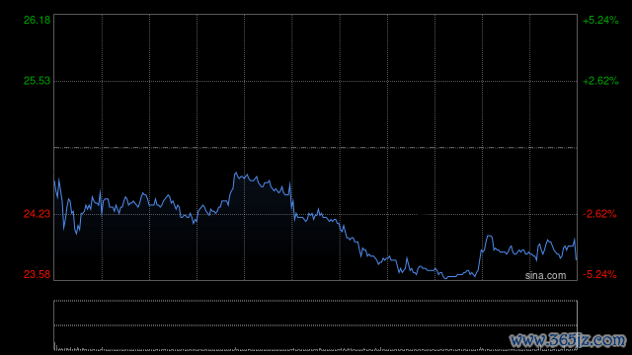Click the 25.53 price axis label

pyautogui.click(x=38, y=81)
